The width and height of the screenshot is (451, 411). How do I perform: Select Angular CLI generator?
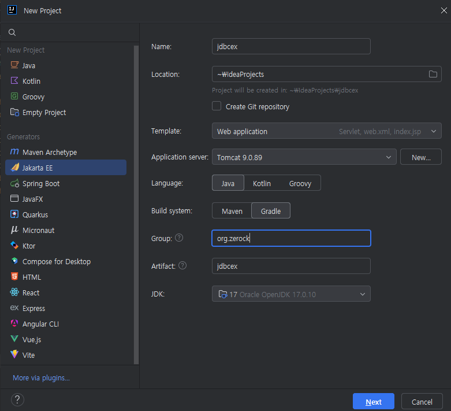(66, 324)
